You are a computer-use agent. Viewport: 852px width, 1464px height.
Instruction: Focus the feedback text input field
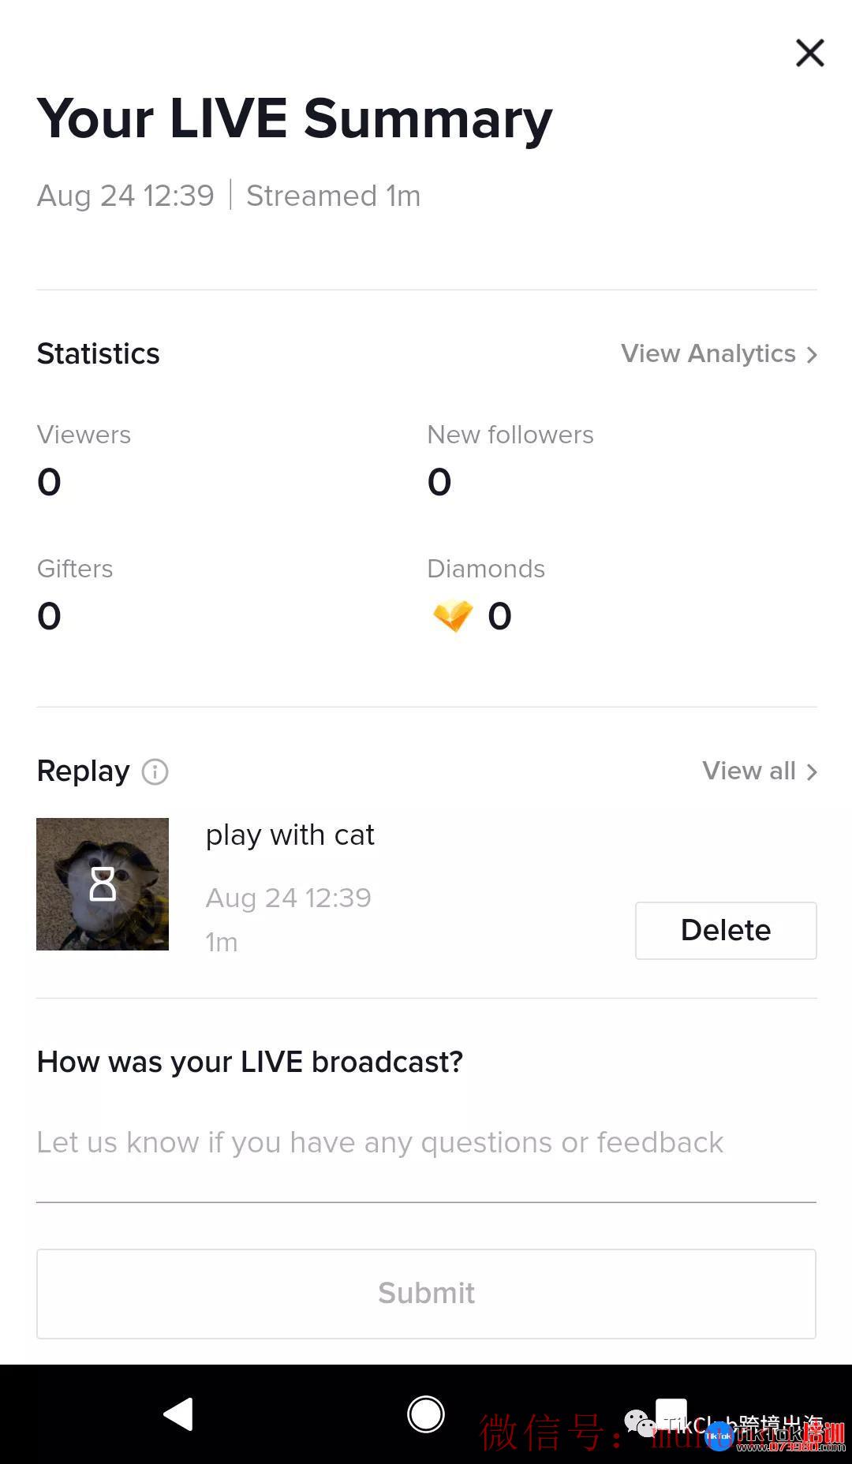tap(426, 1143)
